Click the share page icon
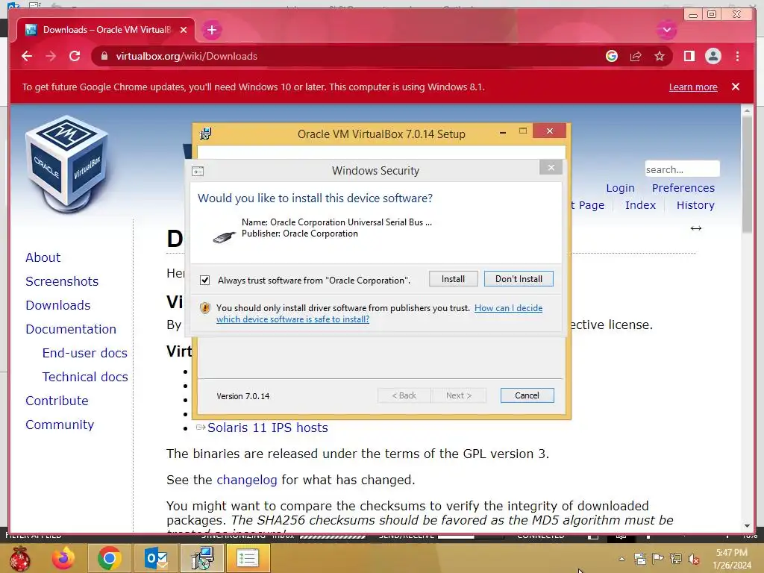 [636, 56]
